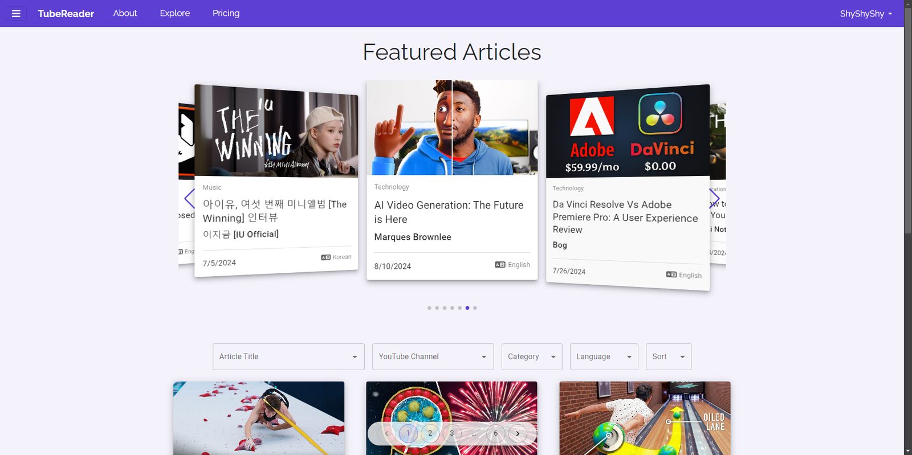
Task: Open the Article Title dropdown
Action: (x=288, y=356)
